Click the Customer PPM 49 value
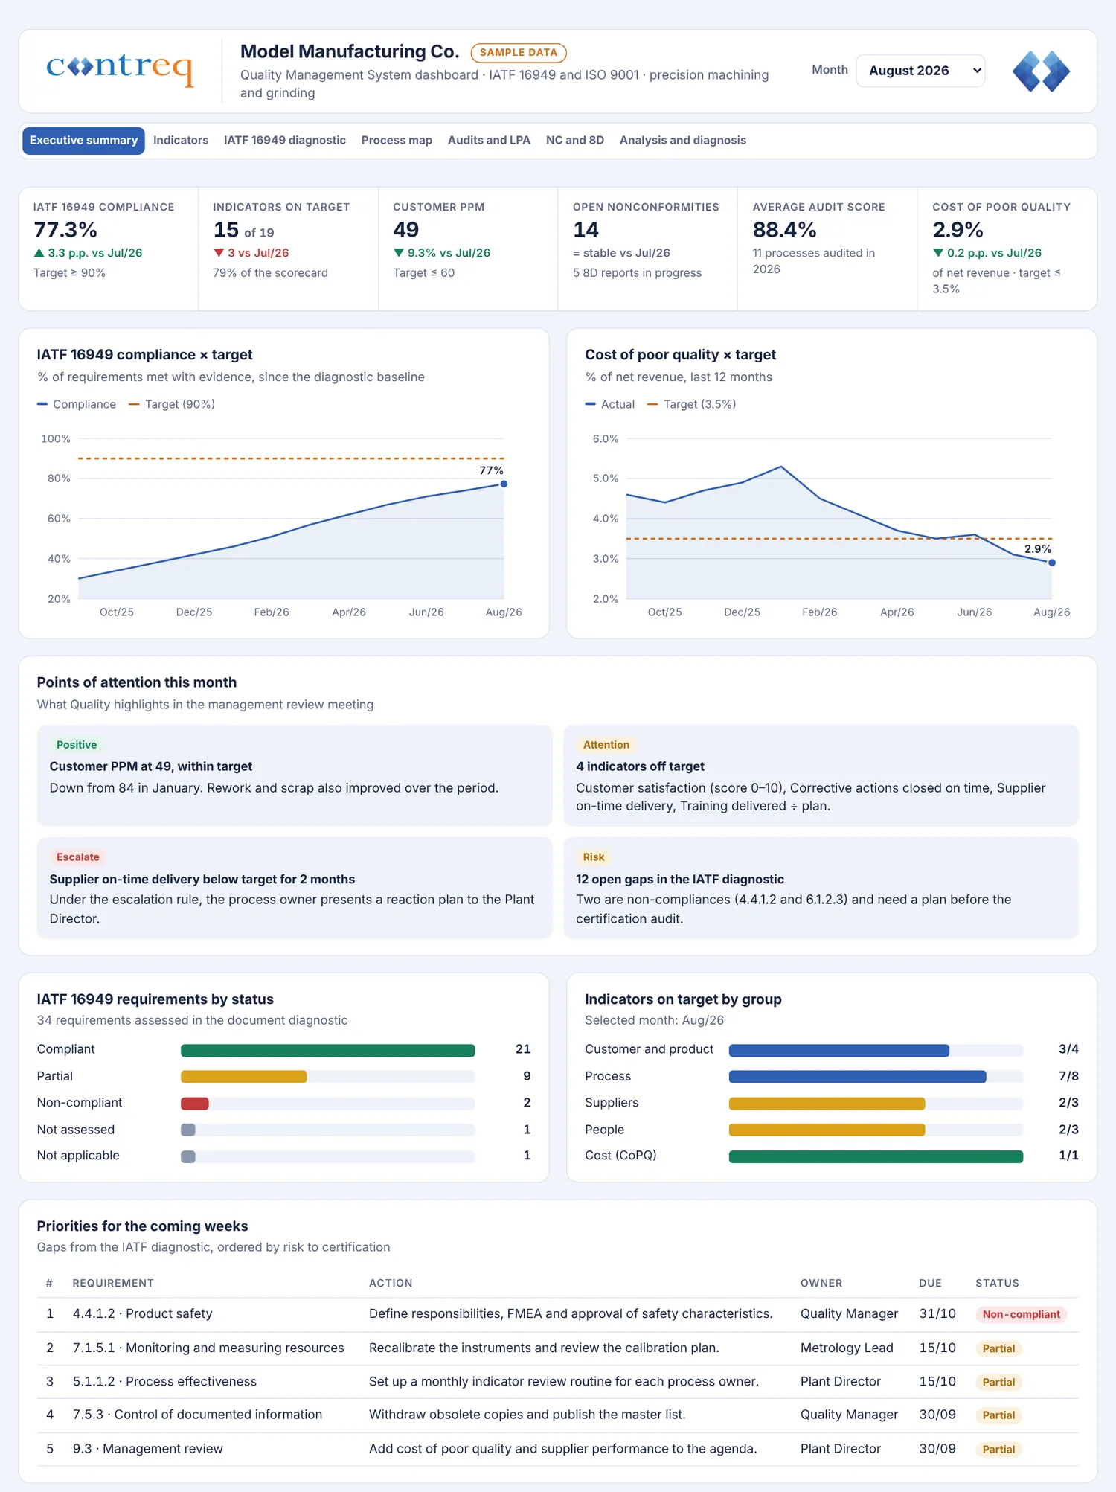 click(405, 229)
